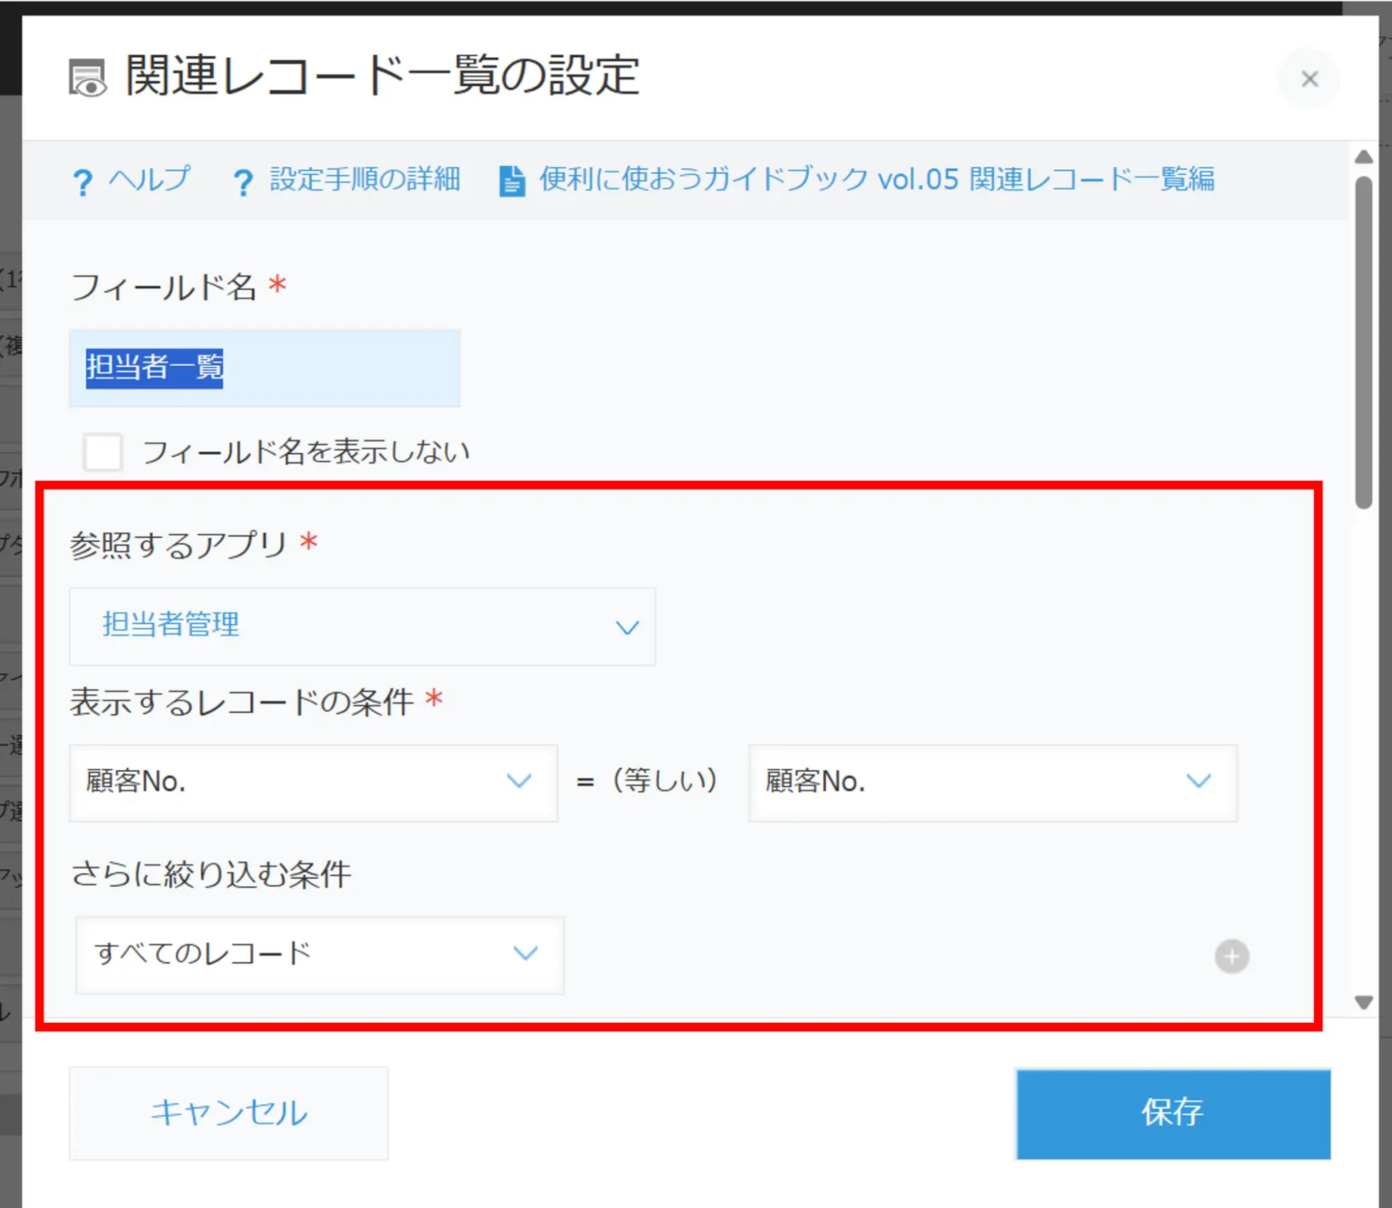This screenshot has height=1208, width=1392.
Task: Open the 参照するアプリ dropdown showing 担当者管理
Action: tap(362, 626)
